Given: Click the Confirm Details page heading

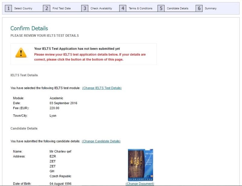Looking at the screenshot, I should [29, 29].
